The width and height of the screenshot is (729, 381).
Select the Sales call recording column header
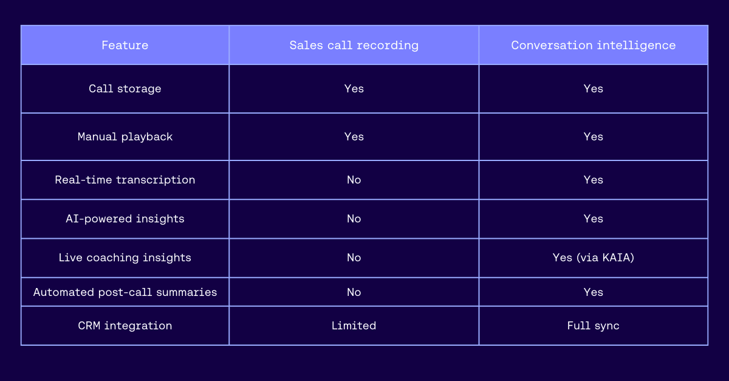pos(354,45)
